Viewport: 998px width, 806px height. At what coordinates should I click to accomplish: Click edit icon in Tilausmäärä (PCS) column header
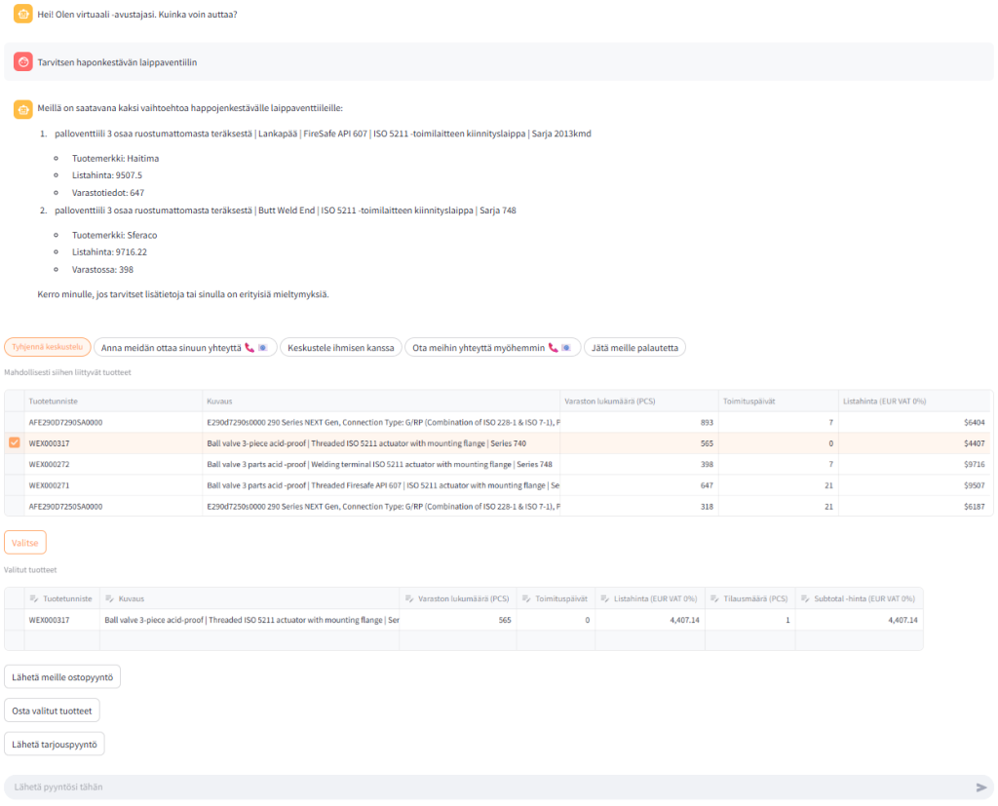click(715, 598)
